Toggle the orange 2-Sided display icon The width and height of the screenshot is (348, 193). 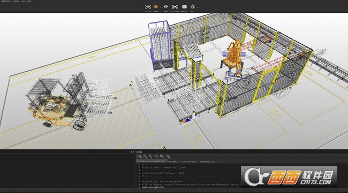pyautogui.click(x=156, y=6)
